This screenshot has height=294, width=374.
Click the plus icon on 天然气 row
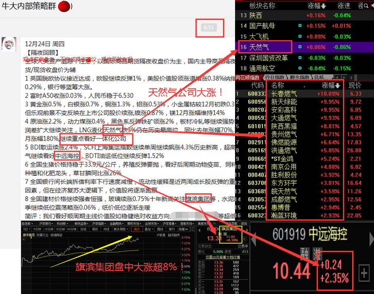pos(300,47)
